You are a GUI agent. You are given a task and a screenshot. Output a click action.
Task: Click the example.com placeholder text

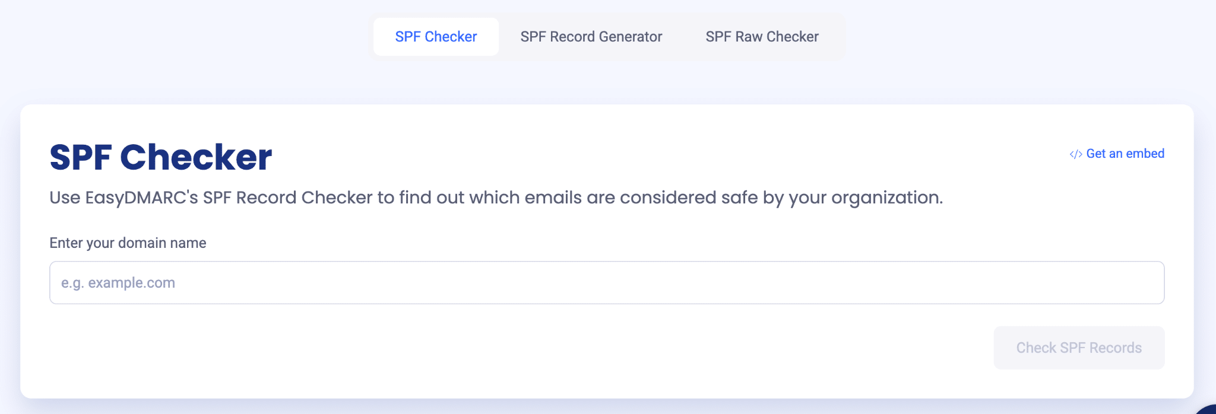[x=131, y=283]
